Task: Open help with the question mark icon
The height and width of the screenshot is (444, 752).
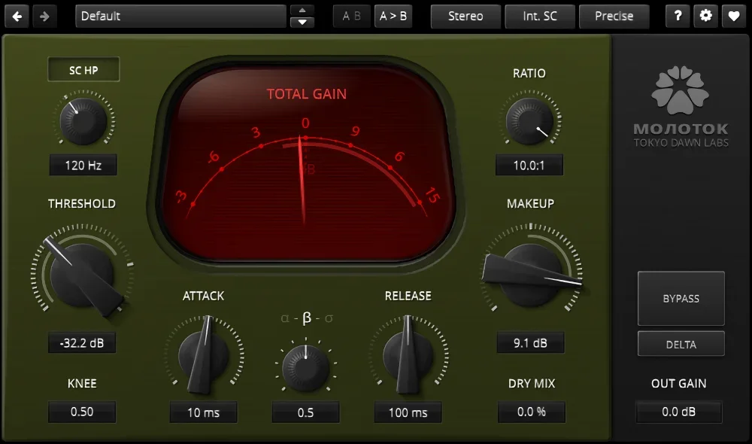Action: [x=678, y=16]
